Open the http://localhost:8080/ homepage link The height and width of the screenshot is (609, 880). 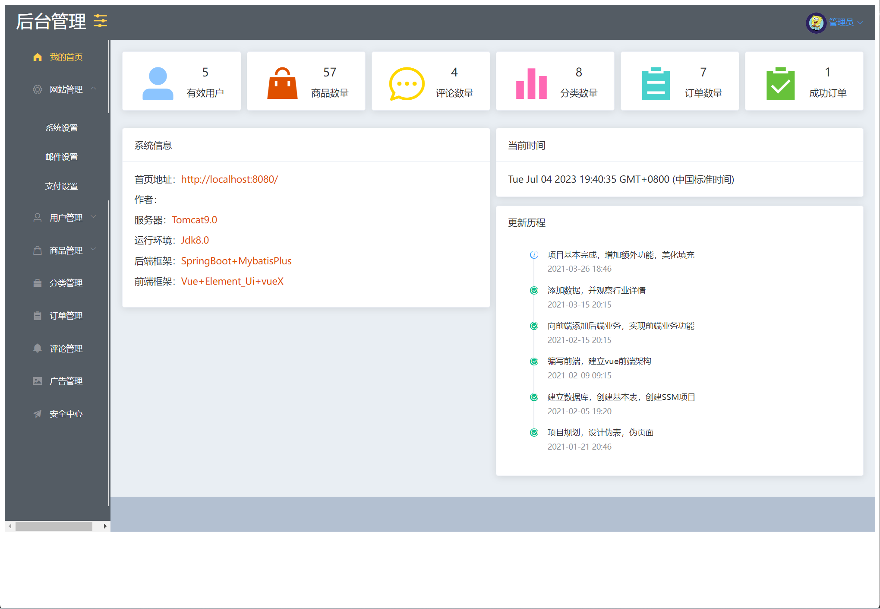click(229, 179)
